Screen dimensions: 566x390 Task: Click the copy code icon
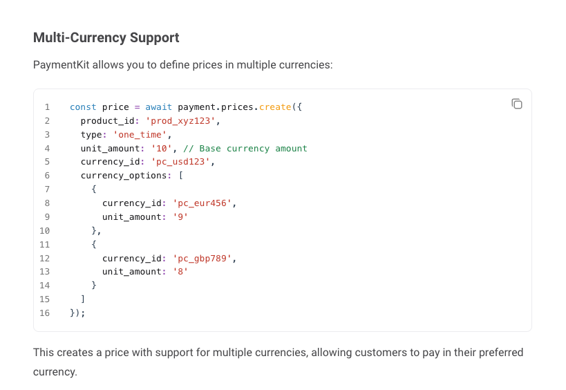[516, 104]
